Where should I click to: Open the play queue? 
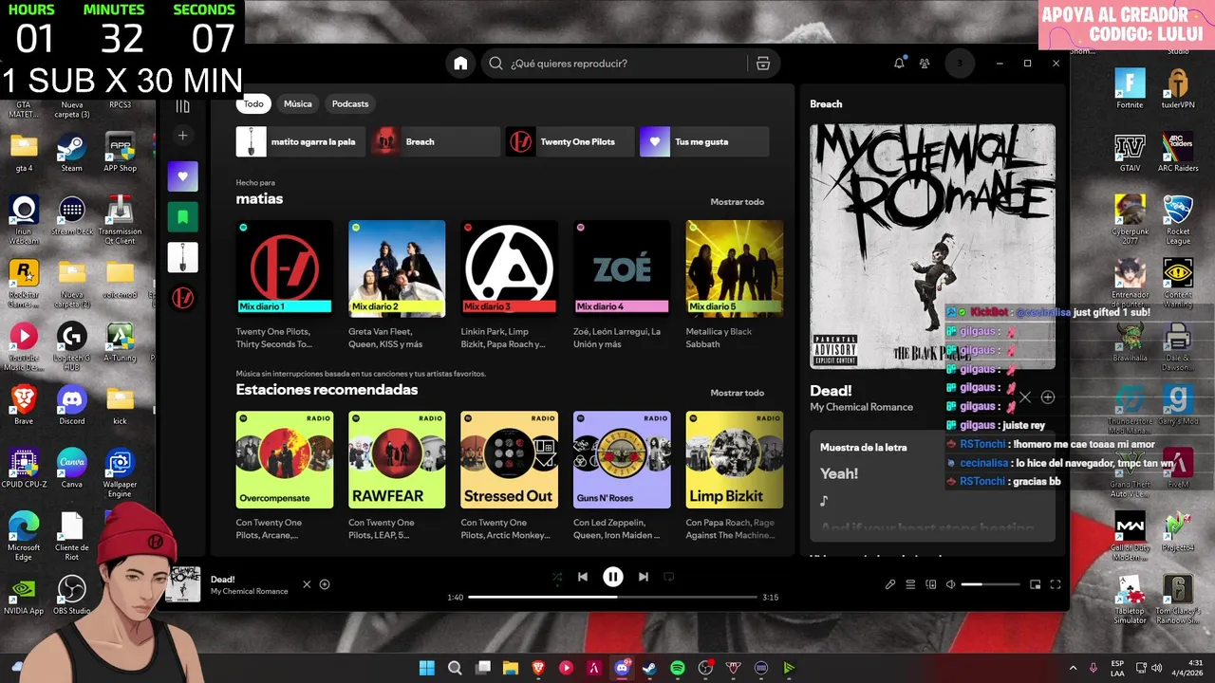[x=910, y=584]
